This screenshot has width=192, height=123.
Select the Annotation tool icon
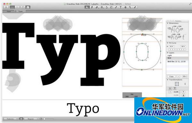[x=116, y=7]
